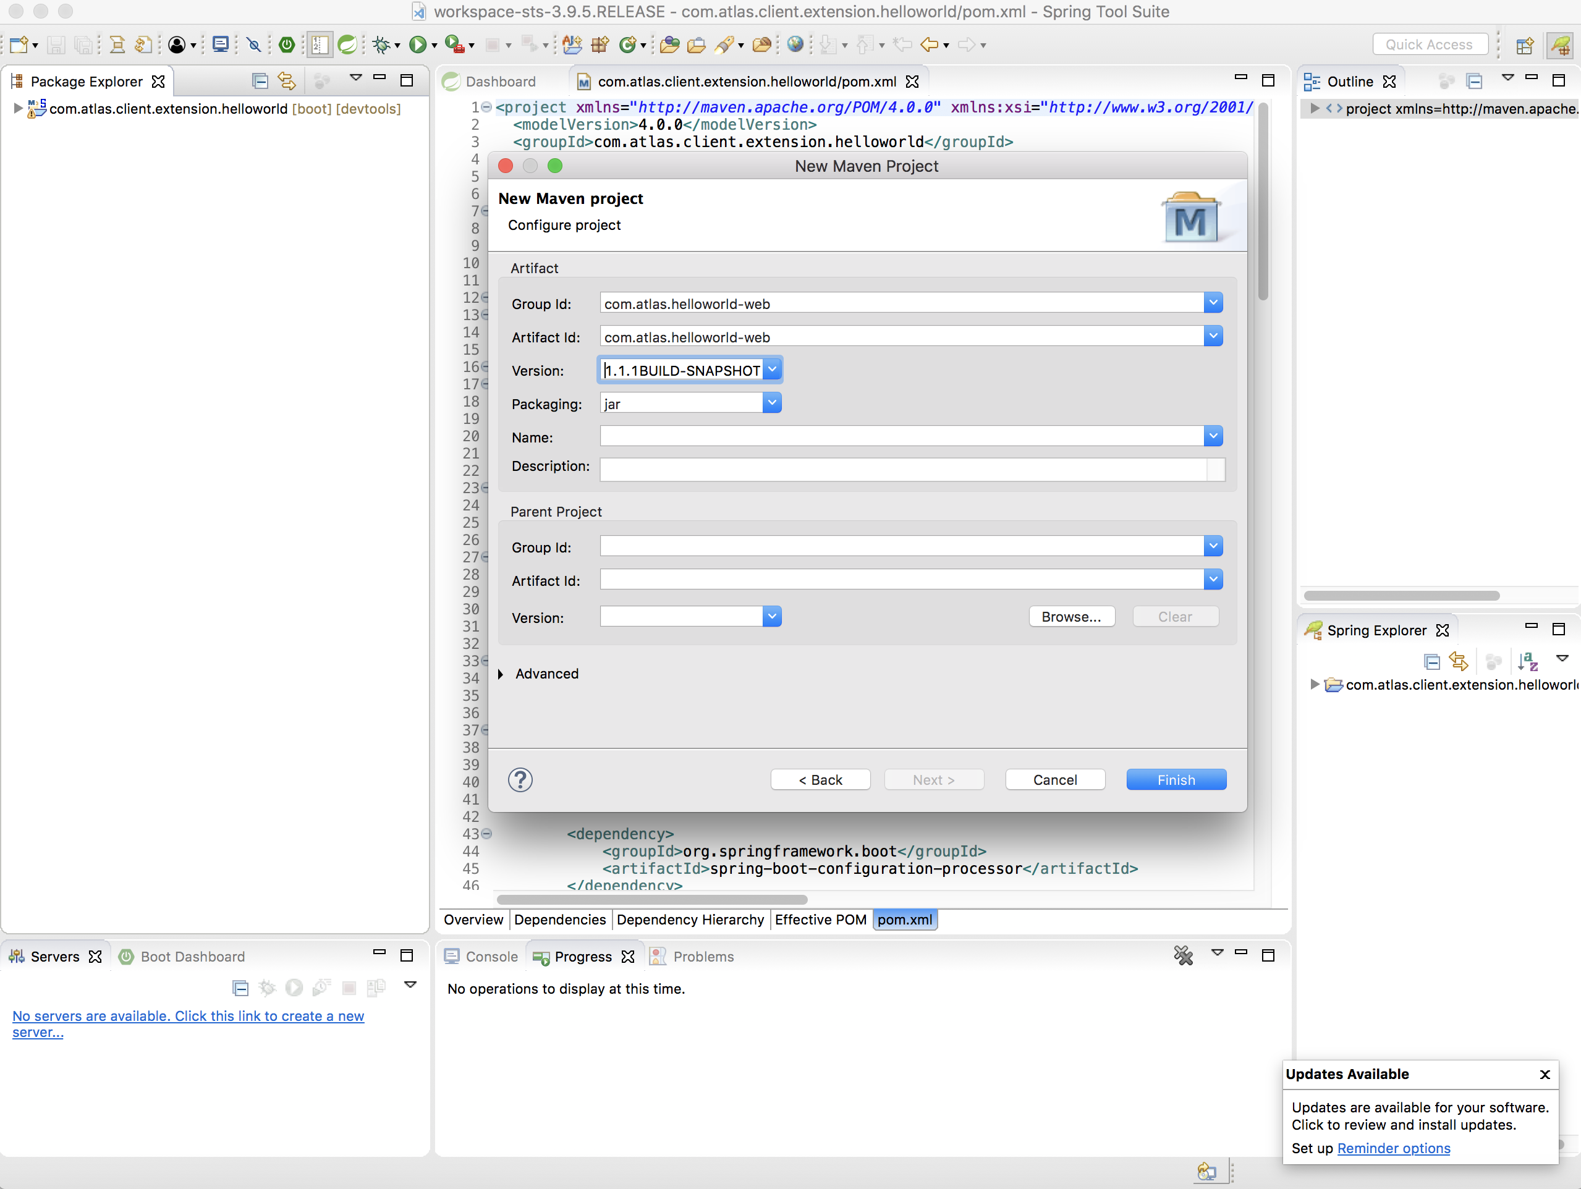The image size is (1581, 1189).
Task: Switch to the Overview tab of pom editor
Action: tap(473, 920)
